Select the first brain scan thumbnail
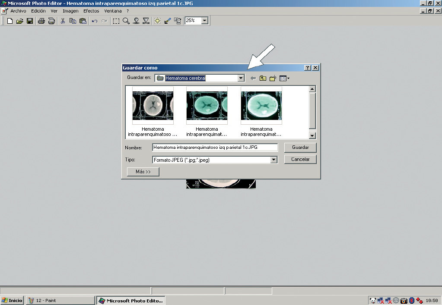The height and width of the screenshot is (305, 442). (153, 105)
